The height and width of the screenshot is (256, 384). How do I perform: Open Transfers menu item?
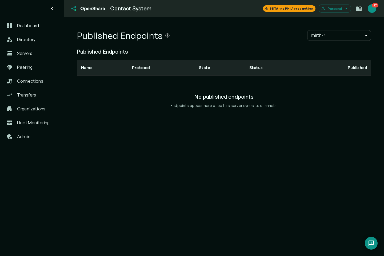coord(32,95)
